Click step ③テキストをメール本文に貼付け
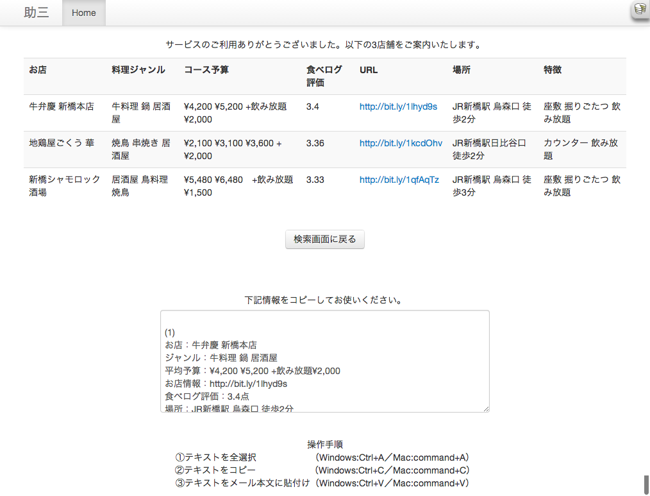Screen dimensions: 650x496 click(242, 483)
